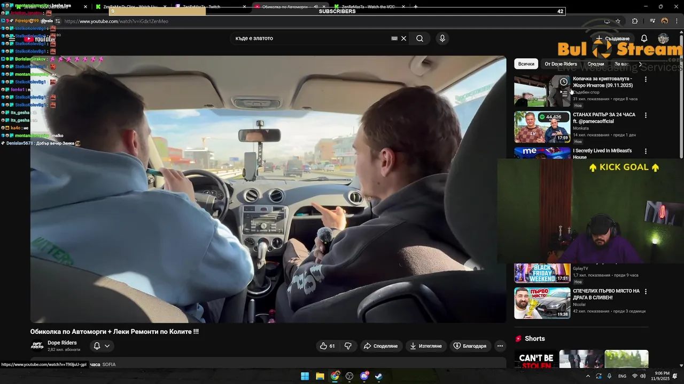Click the Изтегляне download button
This screenshot has width=684, height=384.
[426, 346]
